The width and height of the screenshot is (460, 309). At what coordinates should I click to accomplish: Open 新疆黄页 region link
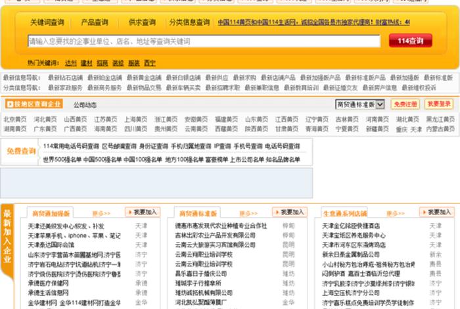coord(377,129)
